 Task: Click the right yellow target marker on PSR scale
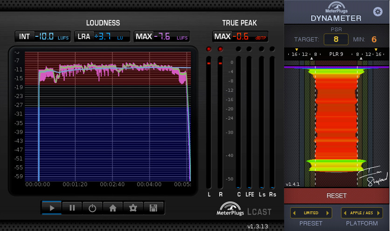376,50
